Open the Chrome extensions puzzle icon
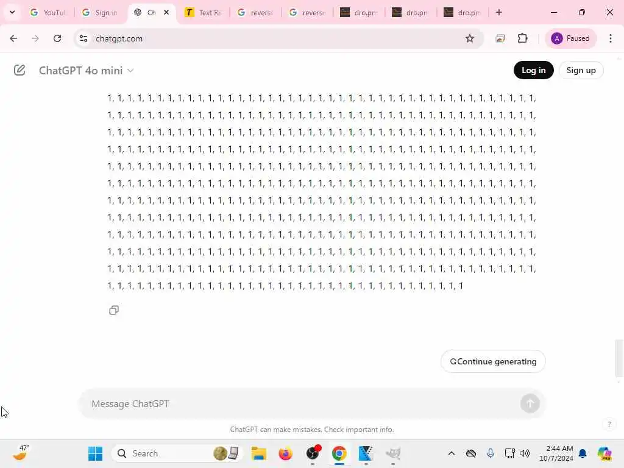Image resolution: width=624 pixels, height=468 pixels. tap(522, 38)
